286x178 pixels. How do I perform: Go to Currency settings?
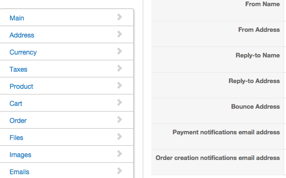click(x=23, y=52)
